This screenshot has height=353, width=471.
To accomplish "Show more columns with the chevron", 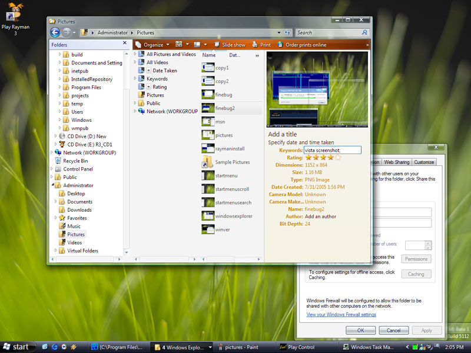I will (257, 55).
